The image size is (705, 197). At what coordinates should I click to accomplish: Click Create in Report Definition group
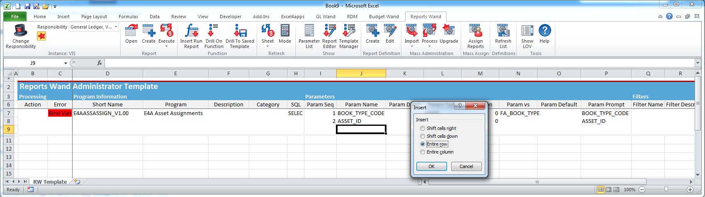(372, 30)
